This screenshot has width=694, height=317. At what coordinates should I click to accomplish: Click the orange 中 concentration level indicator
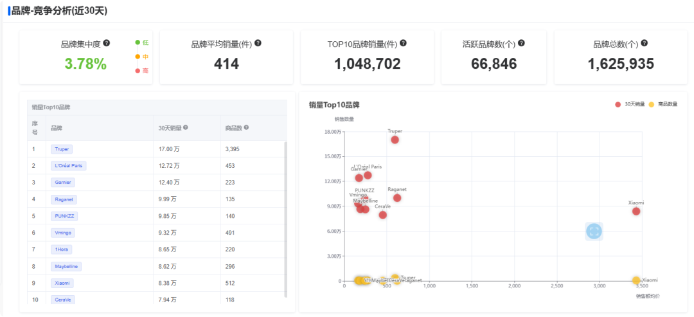(x=141, y=57)
